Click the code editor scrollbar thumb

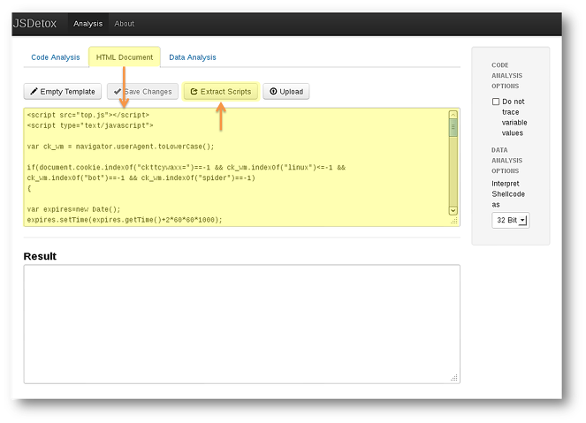453,128
